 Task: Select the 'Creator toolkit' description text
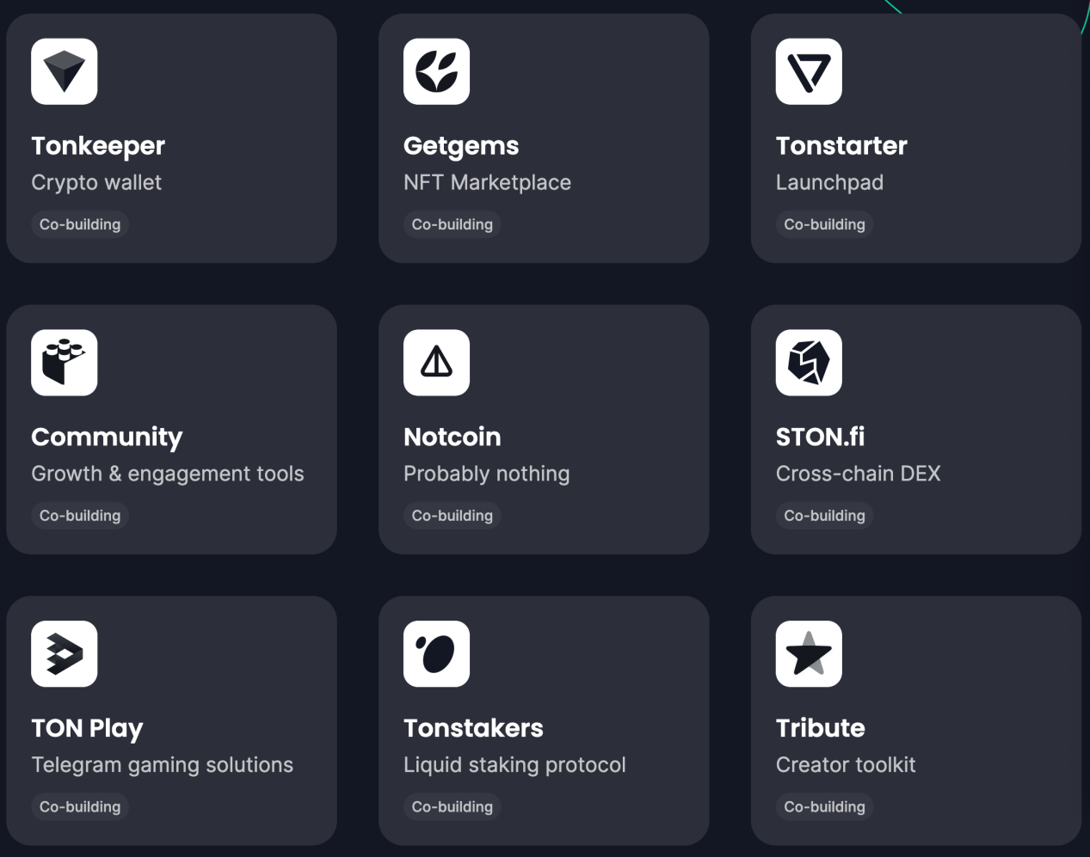(846, 765)
